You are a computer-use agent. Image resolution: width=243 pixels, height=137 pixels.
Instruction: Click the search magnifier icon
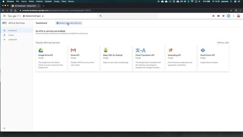click(100, 16)
